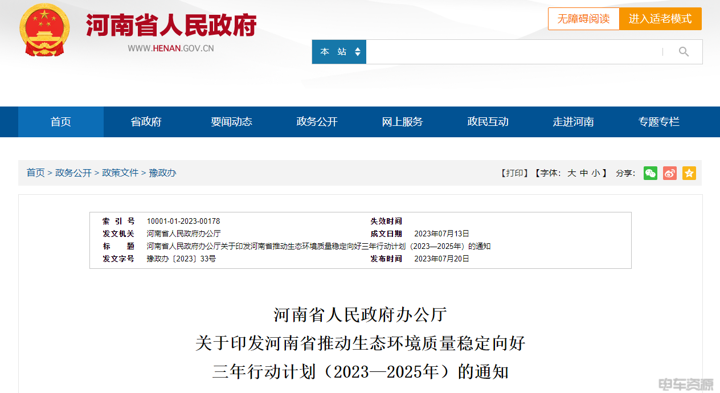Click in the search input field
720x393 pixels.
point(514,52)
